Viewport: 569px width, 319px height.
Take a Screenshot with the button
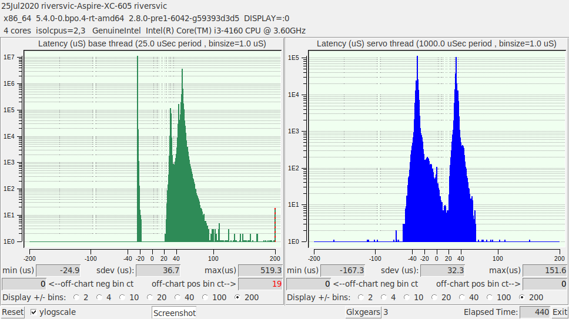point(174,313)
